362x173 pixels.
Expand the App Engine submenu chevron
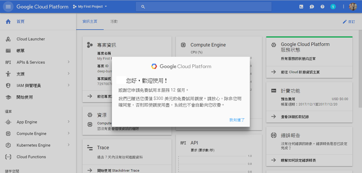68,122
